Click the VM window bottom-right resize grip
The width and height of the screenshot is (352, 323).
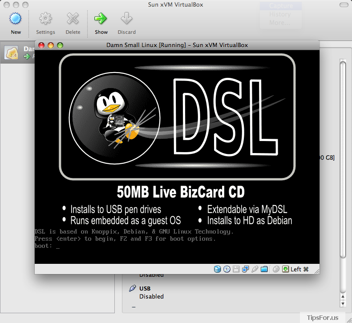point(317,271)
